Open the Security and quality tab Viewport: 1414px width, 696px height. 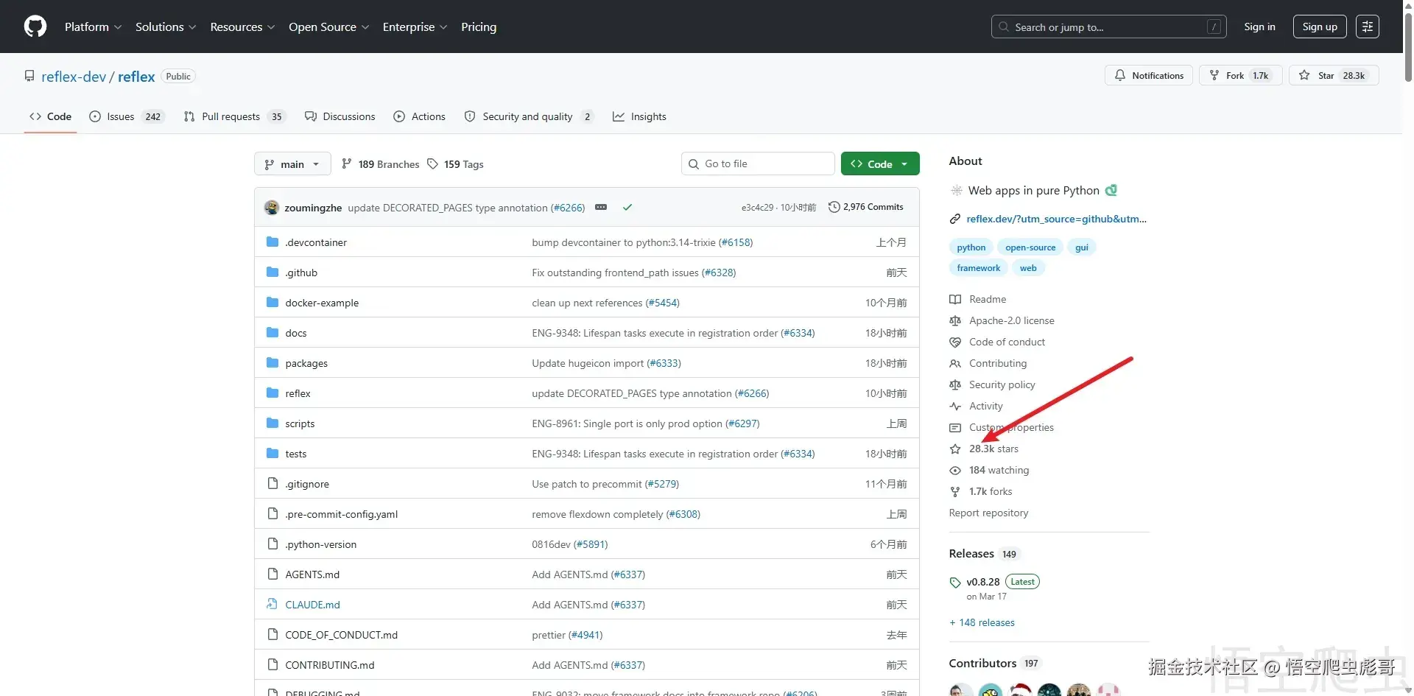(529, 116)
